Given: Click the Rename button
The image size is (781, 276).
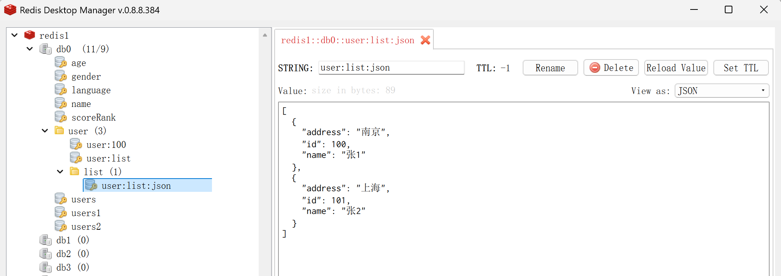Looking at the screenshot, I should pyautogui.click(x=550, y=68).
